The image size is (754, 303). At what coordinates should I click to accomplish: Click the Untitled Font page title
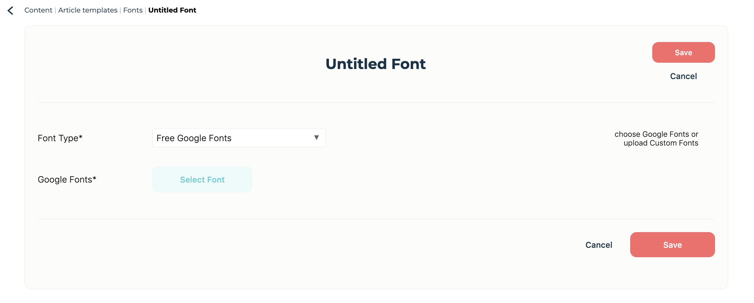(x=376, y=64)
